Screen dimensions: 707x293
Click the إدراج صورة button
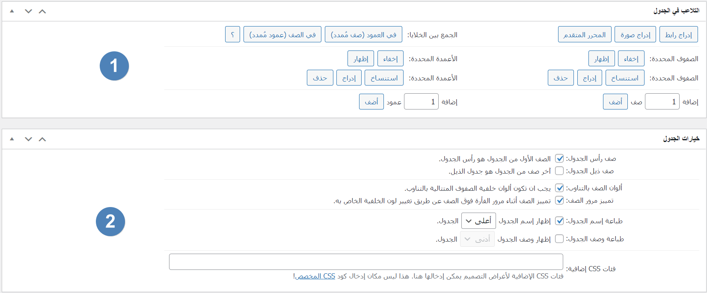[x=635, y=35]
